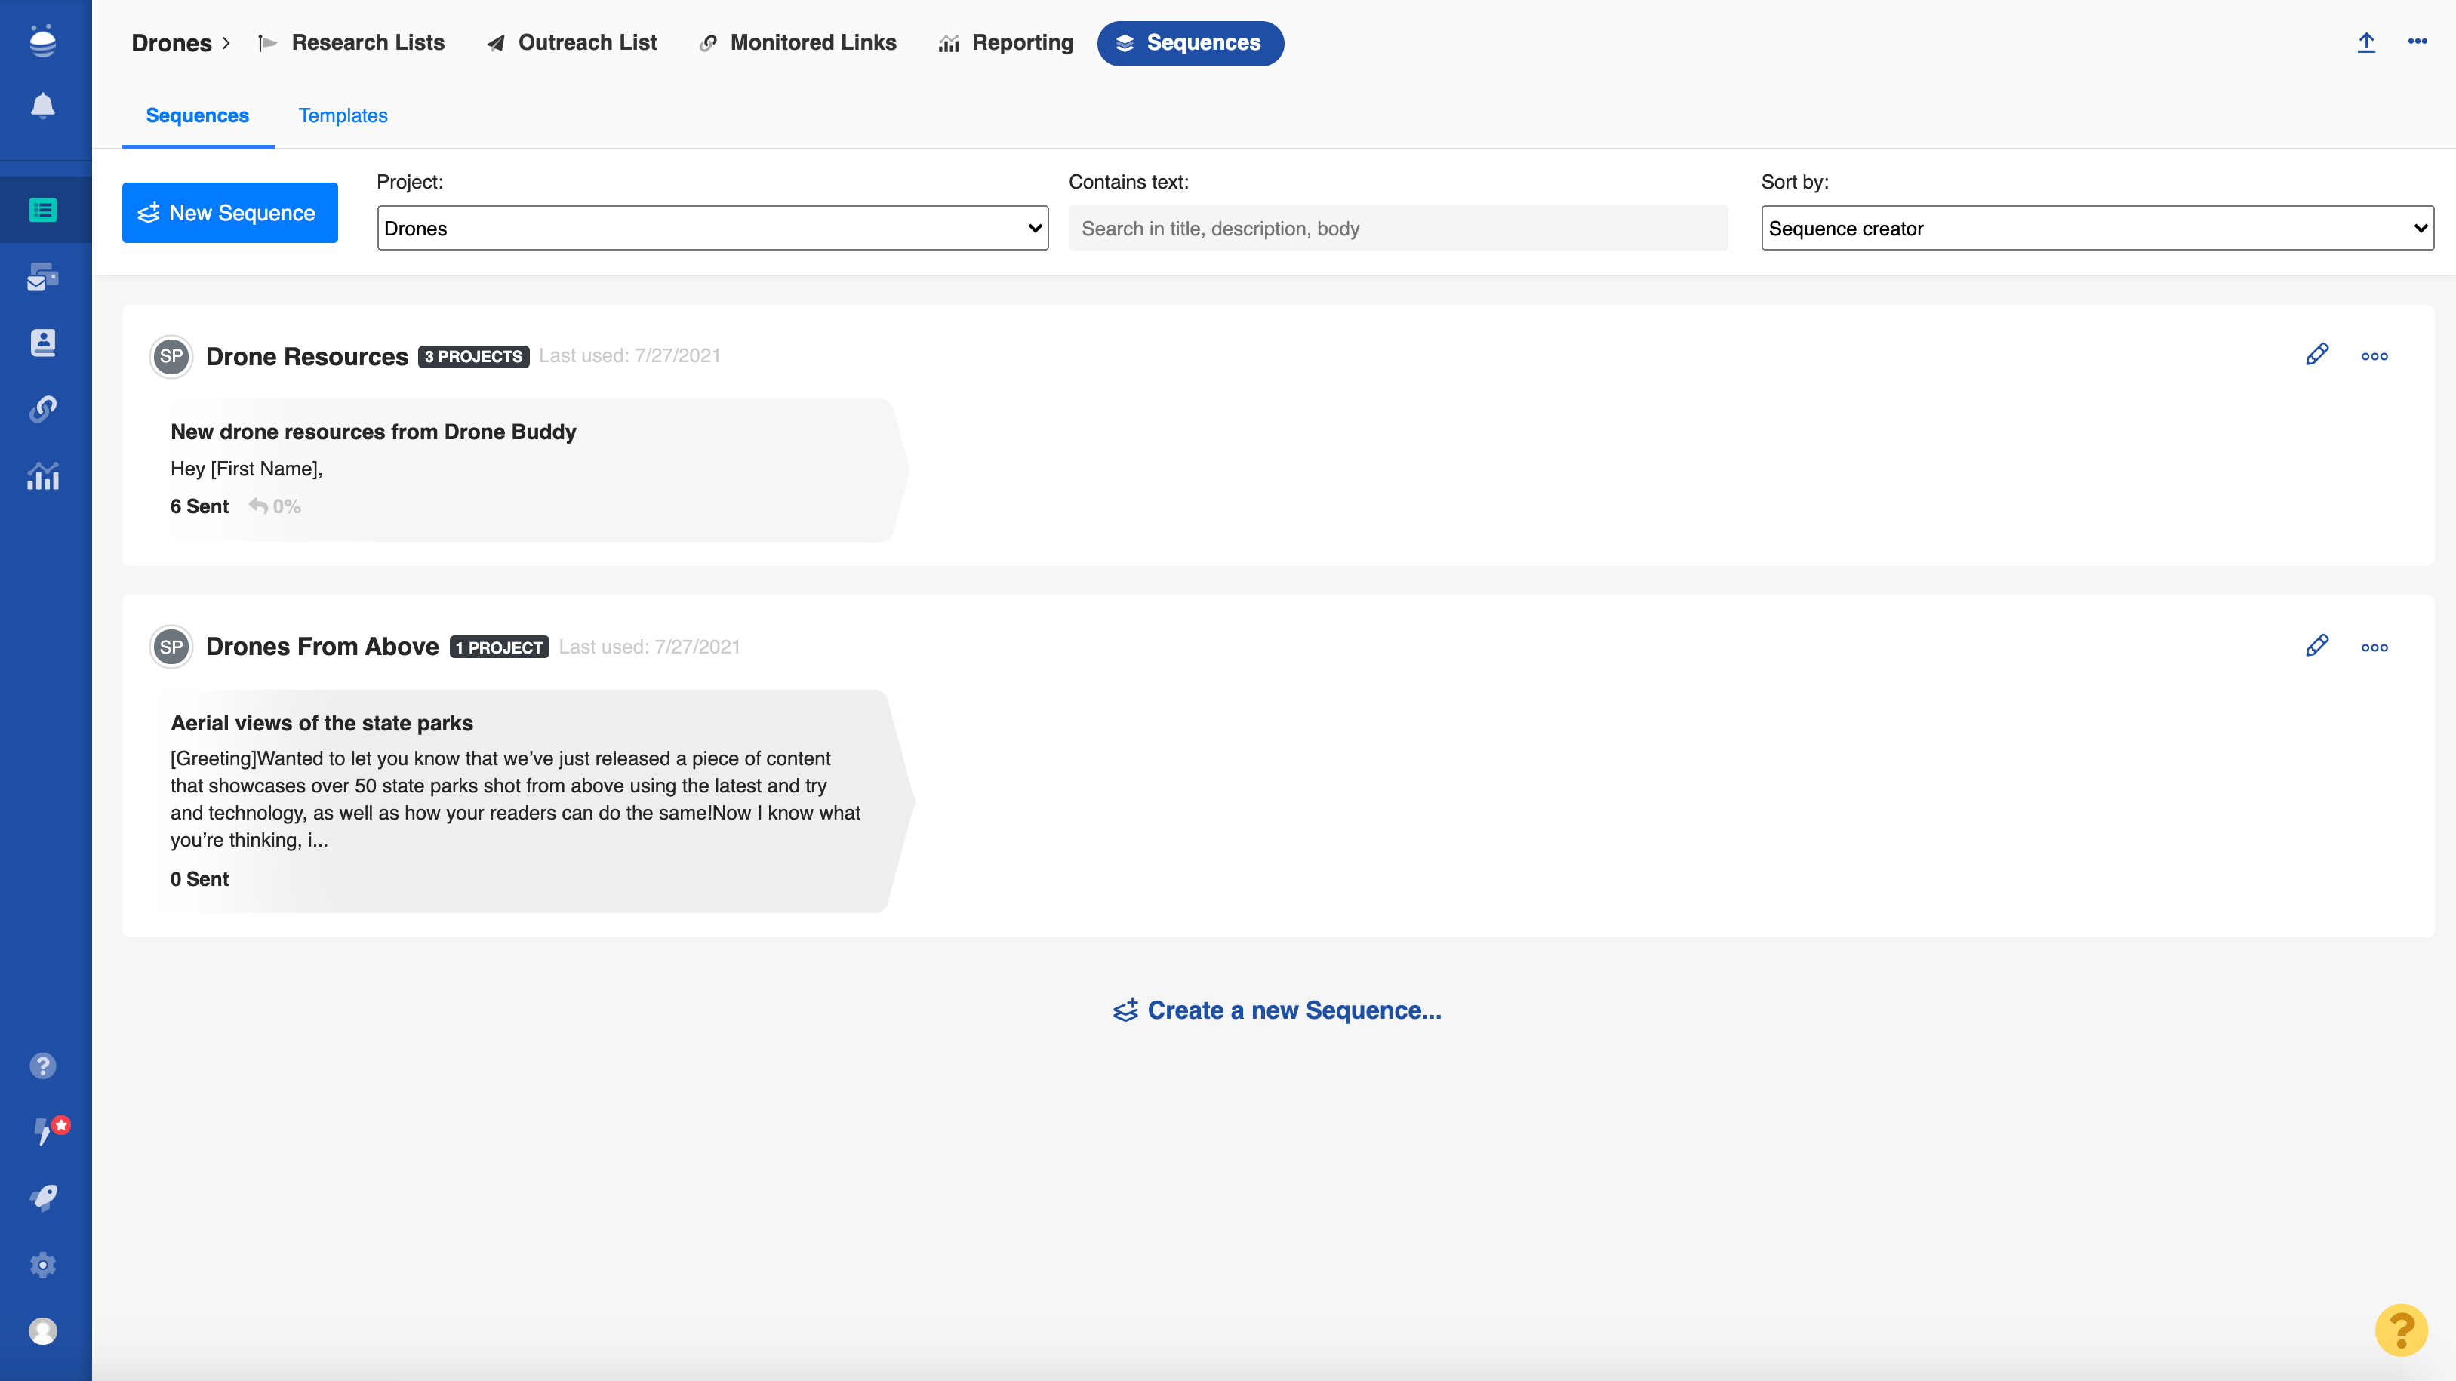The width and height of the screenshot is (2456, 1381).
Task: View Reporting dashboard
Action: (1007, 42)
